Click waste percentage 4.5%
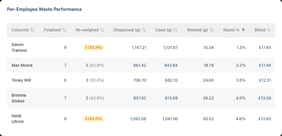 point(241,98)
